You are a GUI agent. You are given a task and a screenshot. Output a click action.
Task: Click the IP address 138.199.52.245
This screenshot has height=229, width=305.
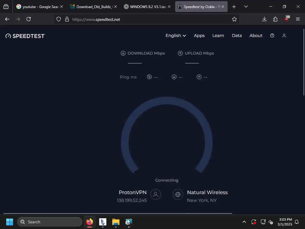pos(132,200)
